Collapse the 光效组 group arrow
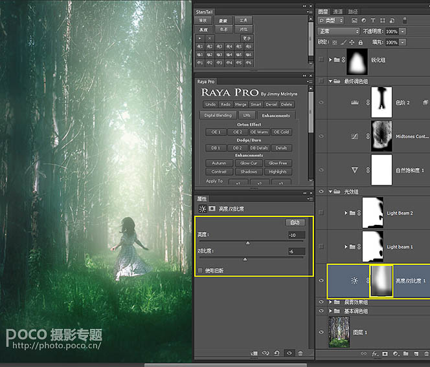The image size is (430, 367). click(x=330, y=191)
